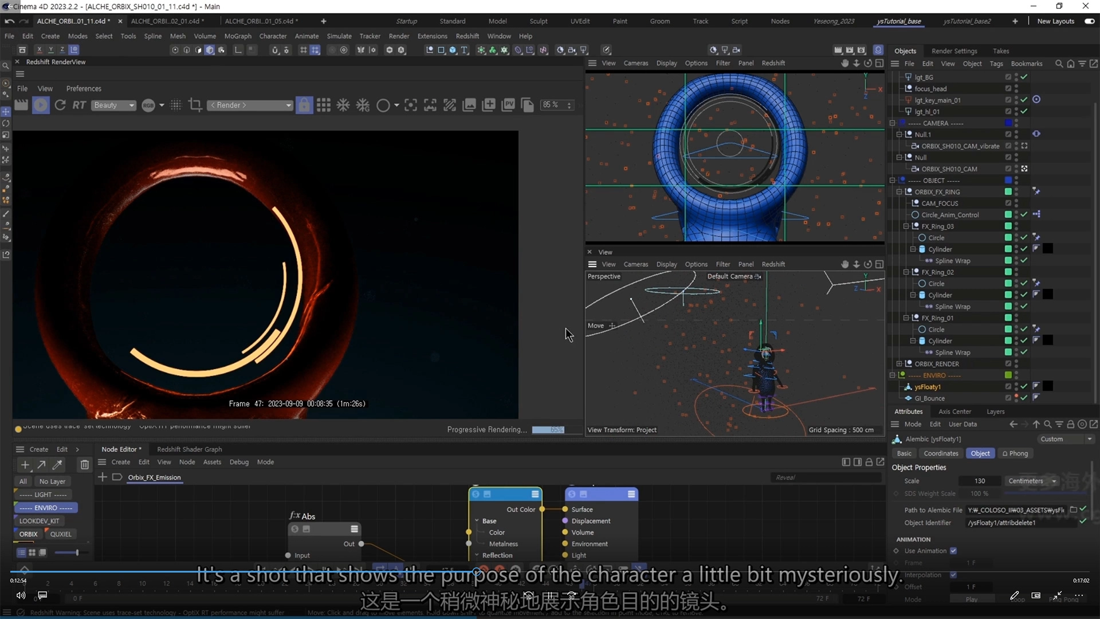Open the Beauty AOV dropdown
The height and width of the screenshot is (619, 1100).
pyautogui.click(x=114, y=105)
